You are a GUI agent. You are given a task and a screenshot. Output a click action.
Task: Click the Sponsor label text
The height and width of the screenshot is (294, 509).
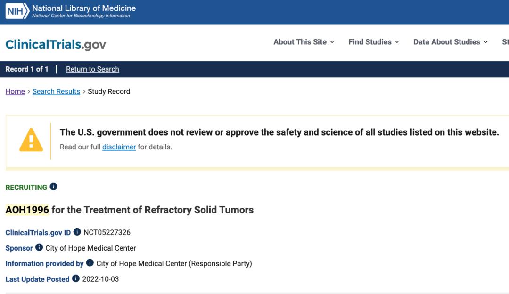click(x=19, y=248)
